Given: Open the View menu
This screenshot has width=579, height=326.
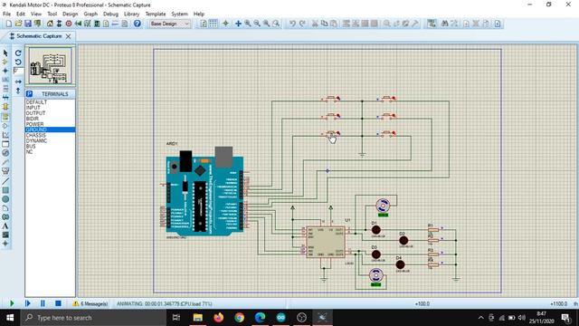Looking at the screenshot, I should pos(36,14).
